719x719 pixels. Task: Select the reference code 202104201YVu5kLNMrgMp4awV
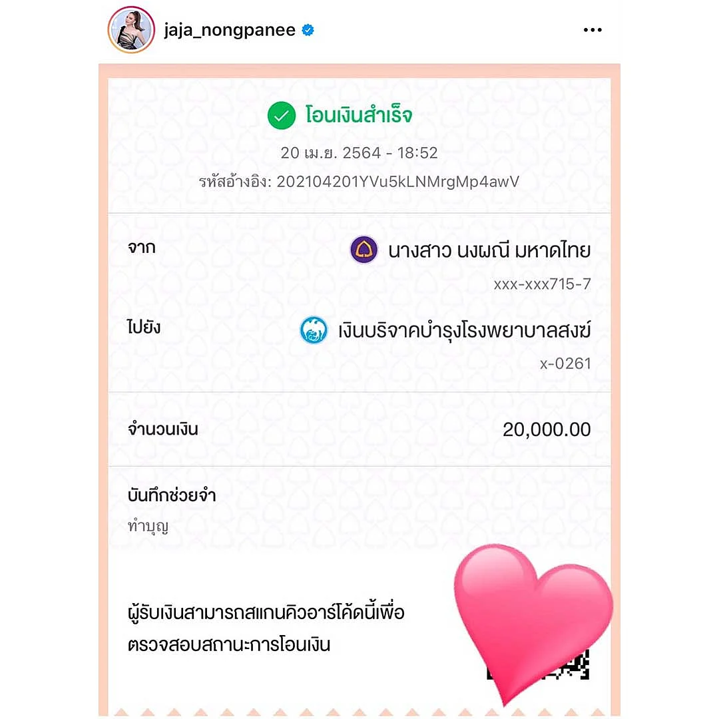click(397, 182)
